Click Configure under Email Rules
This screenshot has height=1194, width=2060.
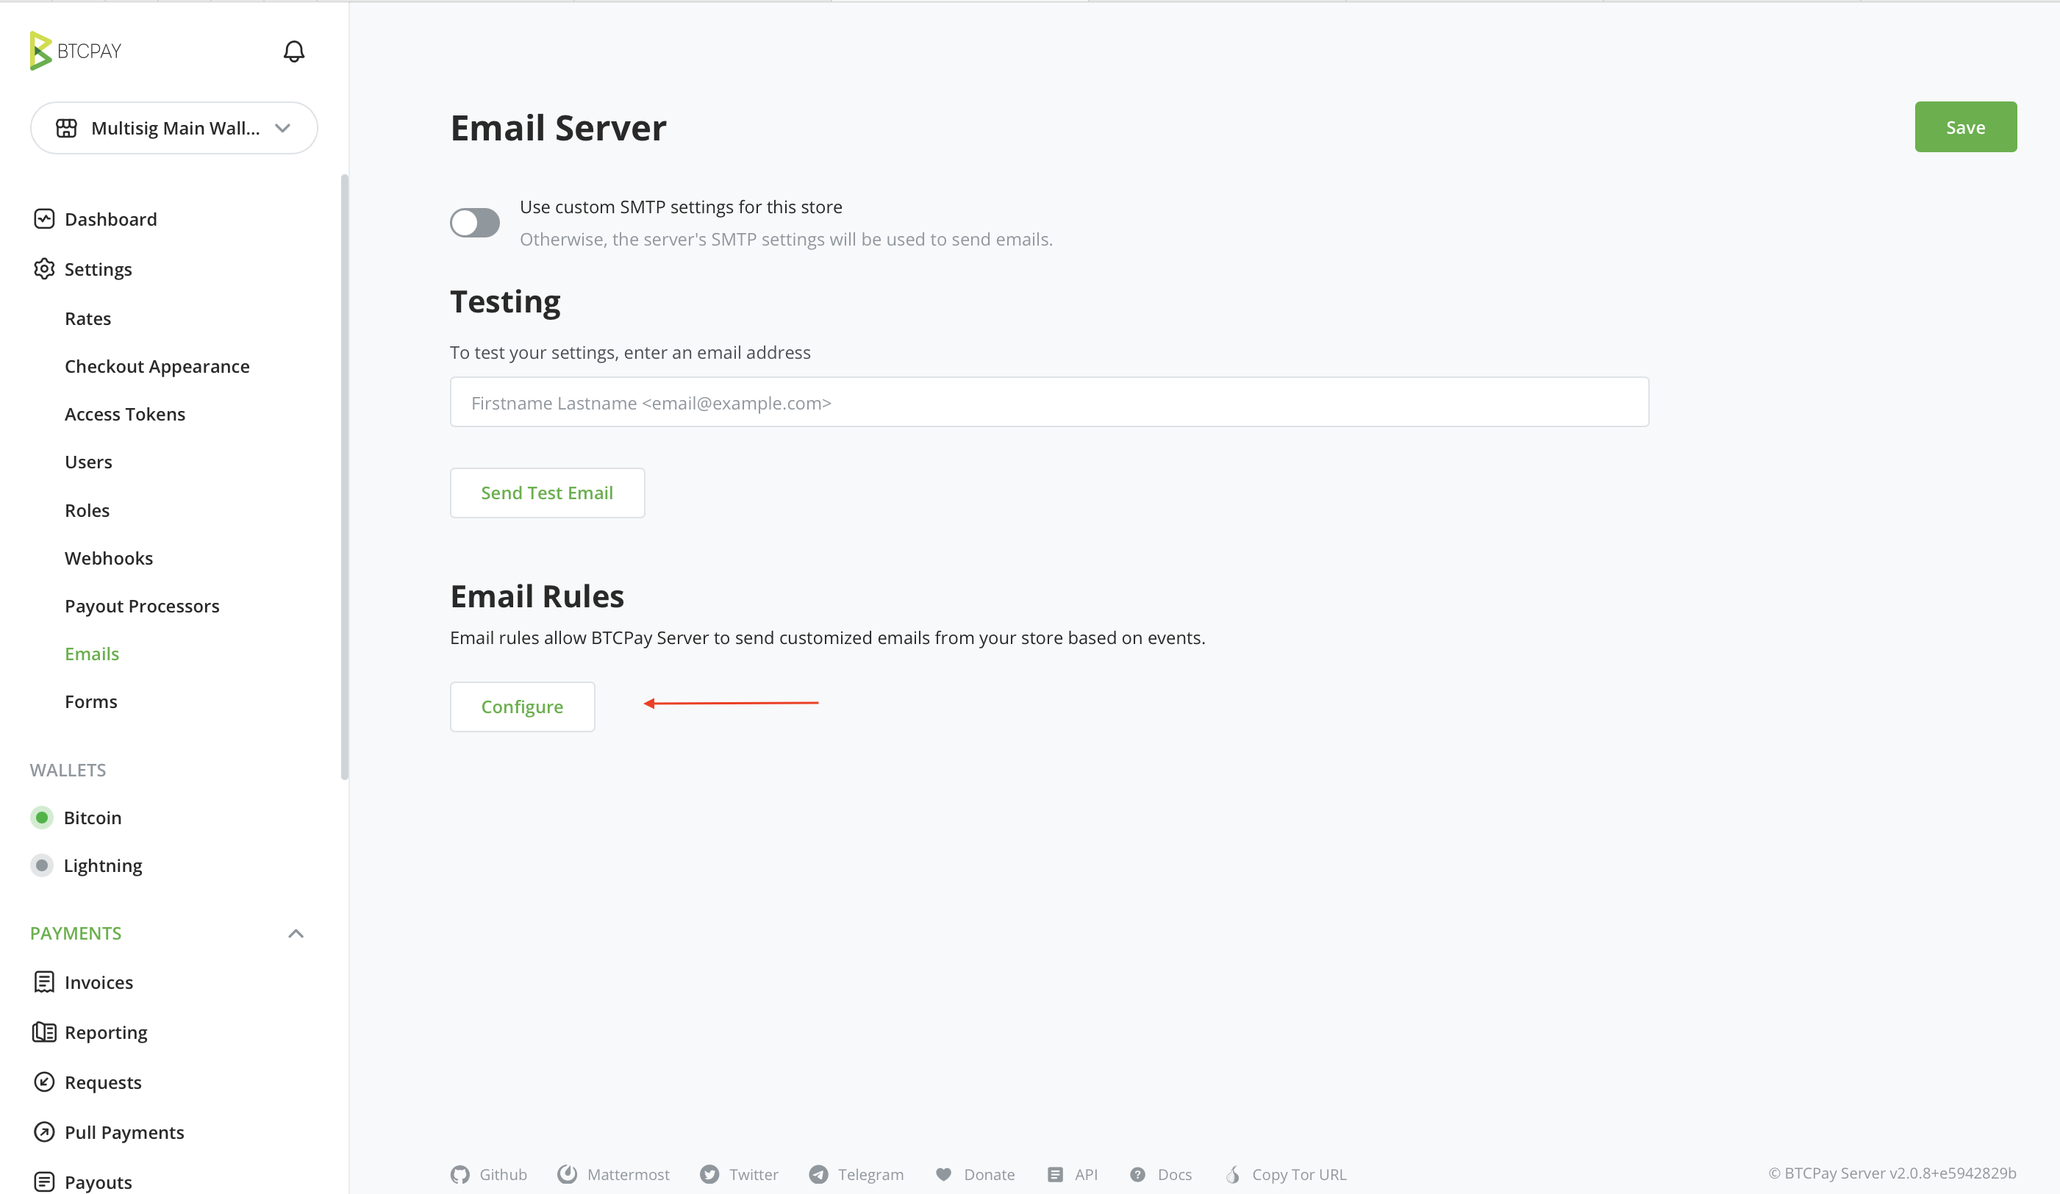521,707
